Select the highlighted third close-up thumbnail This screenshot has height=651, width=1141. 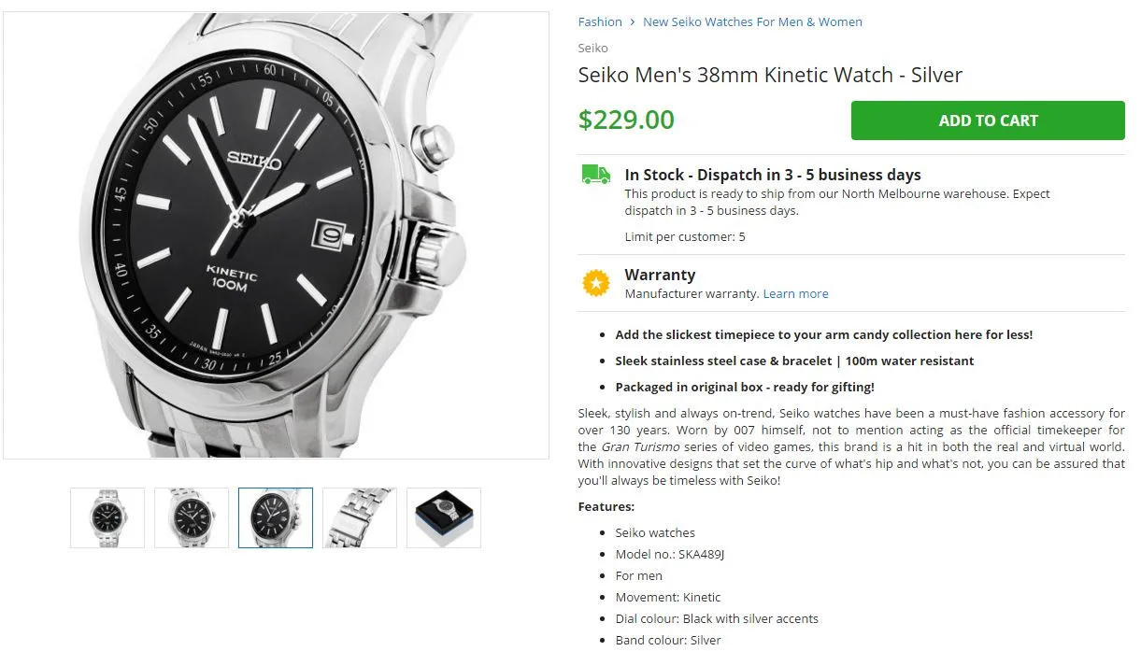click(276, 517)
